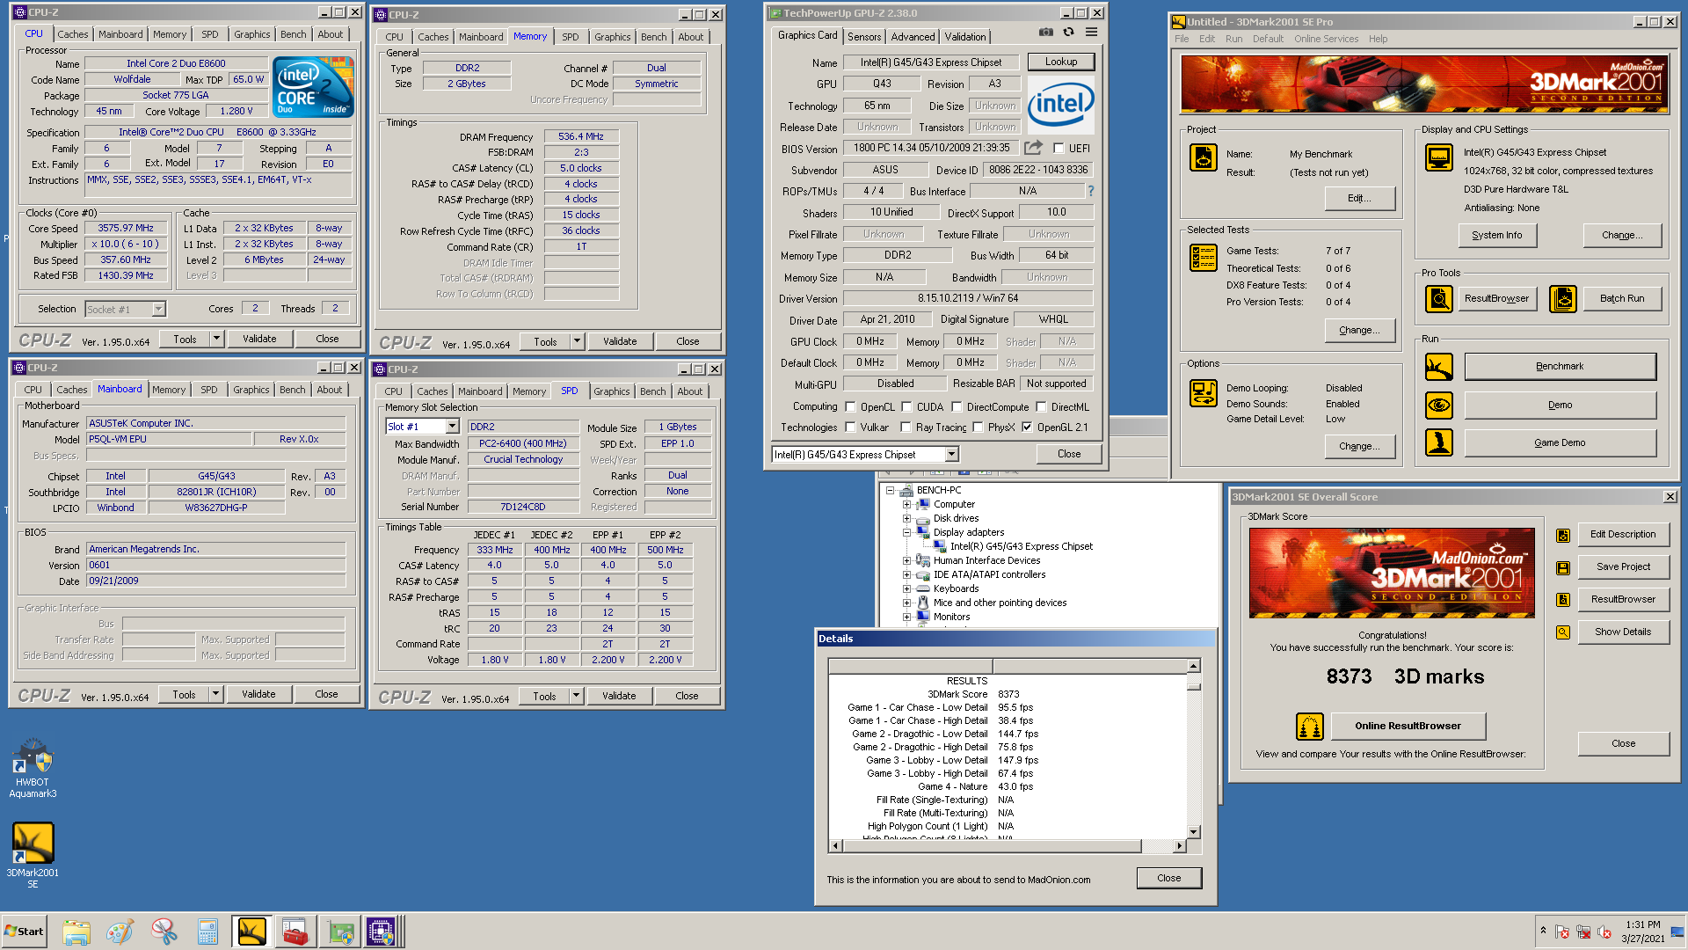This screenshot has width=1688, height=950.
Task: Click System Info button in 3DMark2001
Action: [1497, 235]
